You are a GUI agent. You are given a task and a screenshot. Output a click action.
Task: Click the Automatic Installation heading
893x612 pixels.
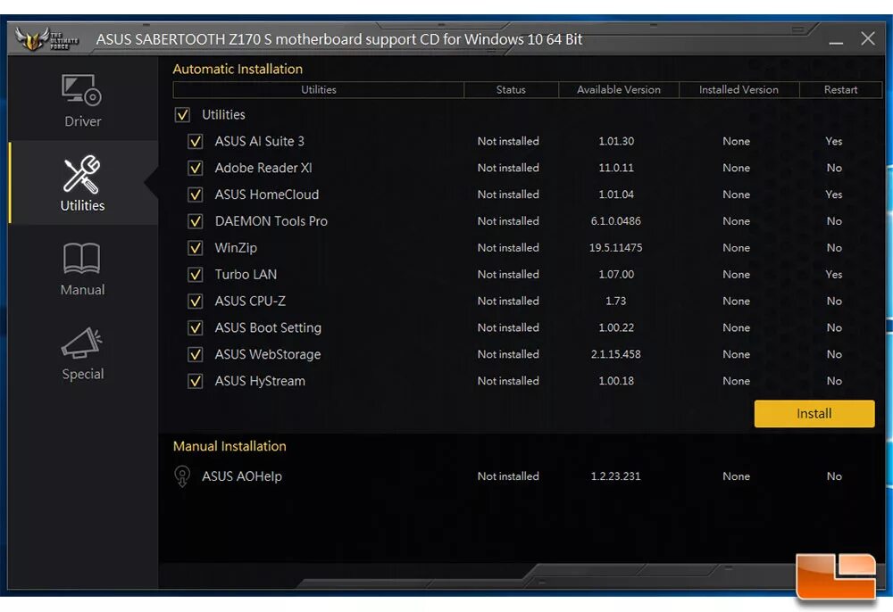238,70
